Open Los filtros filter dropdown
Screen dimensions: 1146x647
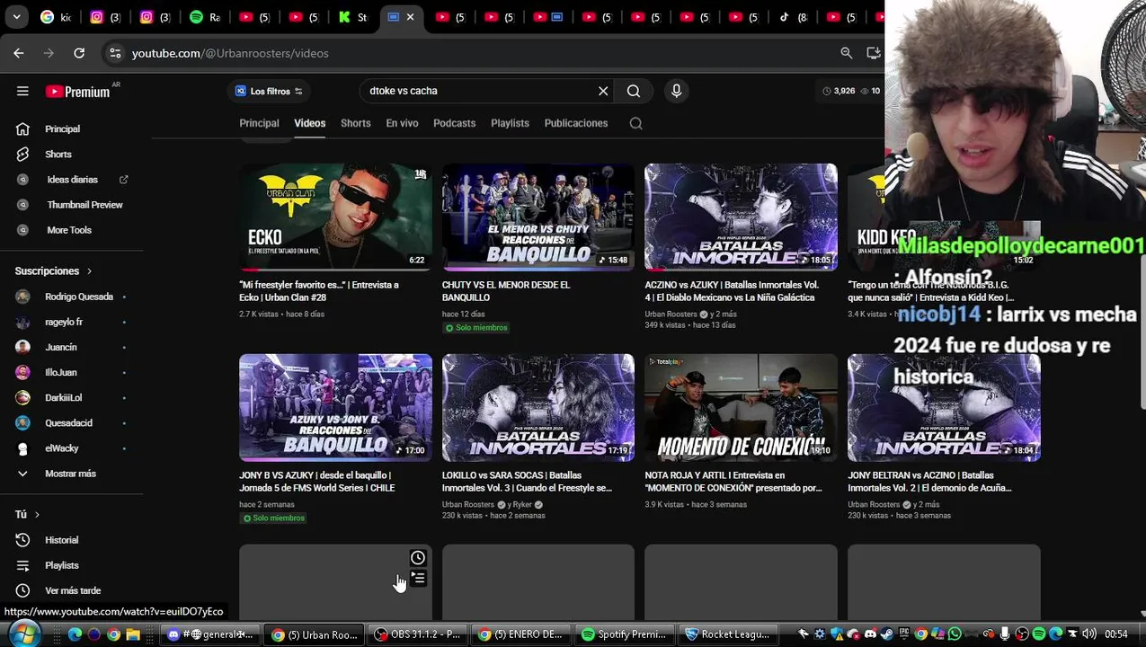click(269, 91)
